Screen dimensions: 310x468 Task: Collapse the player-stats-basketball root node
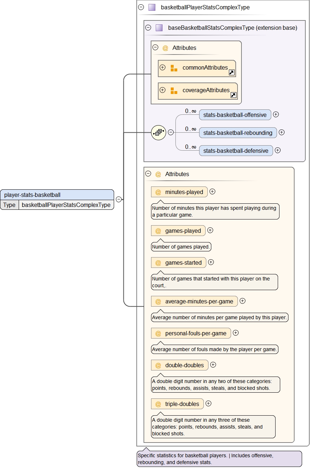click(118, 199)
